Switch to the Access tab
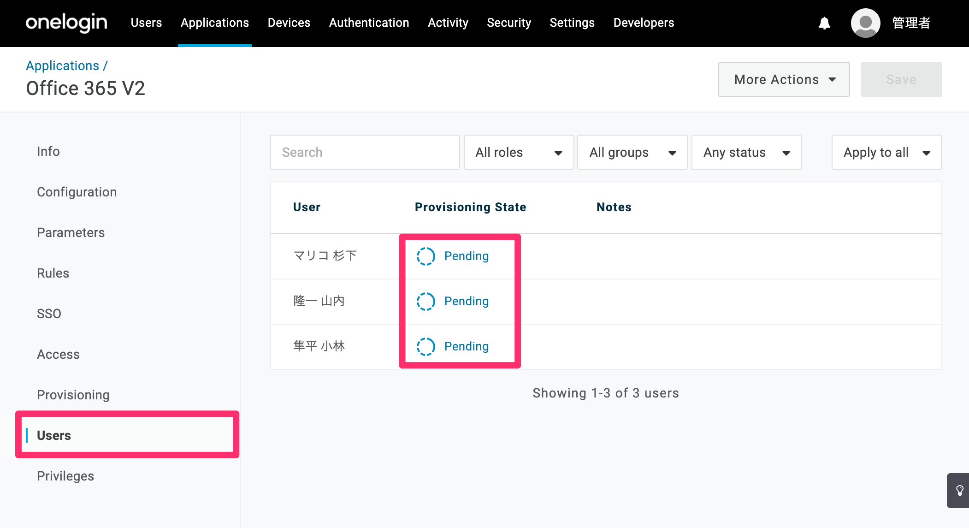The width and height of the screenshot is (969, 528). pyautogui.click(x=58, y=354)
